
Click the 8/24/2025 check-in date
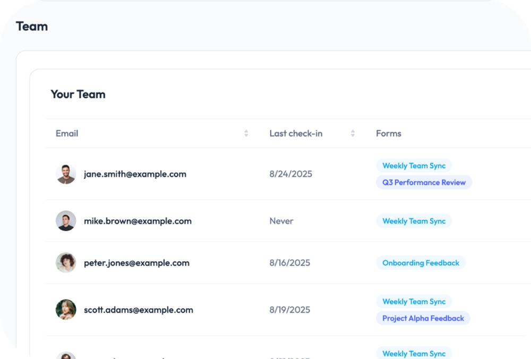tap(290, 174)
